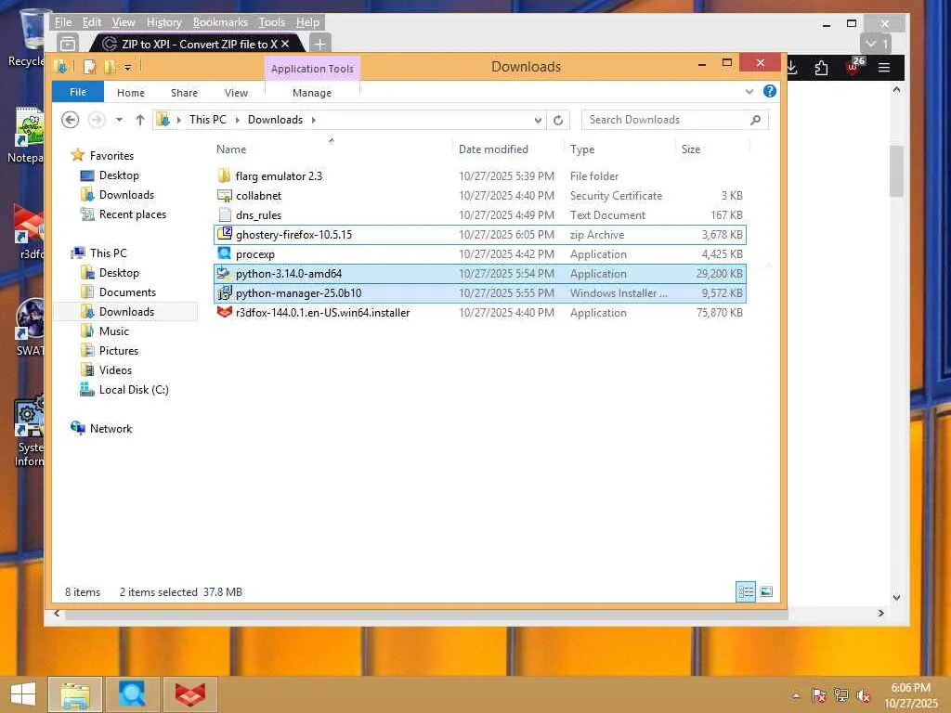Open the Manage ribbon tab
The image size is (951, 713).
pos(312,93)
